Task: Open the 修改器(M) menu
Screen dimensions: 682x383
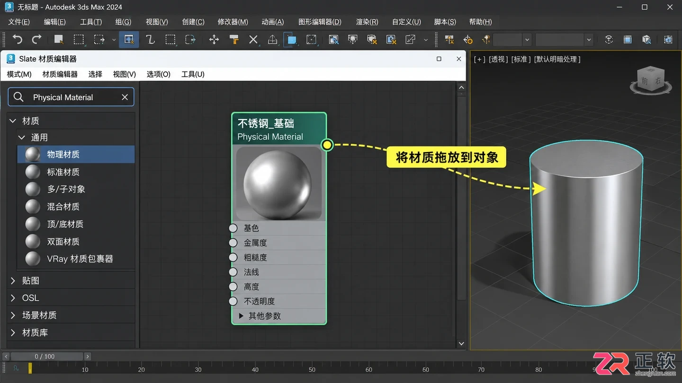Action: pyautogui.click(x=233, y=22)
